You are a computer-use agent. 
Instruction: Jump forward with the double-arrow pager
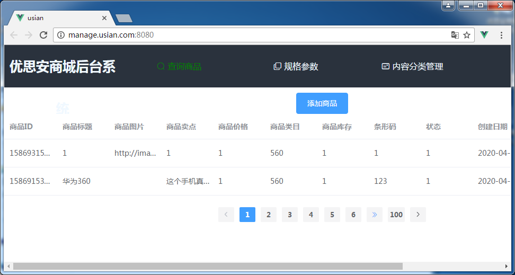tap(375, 215)
